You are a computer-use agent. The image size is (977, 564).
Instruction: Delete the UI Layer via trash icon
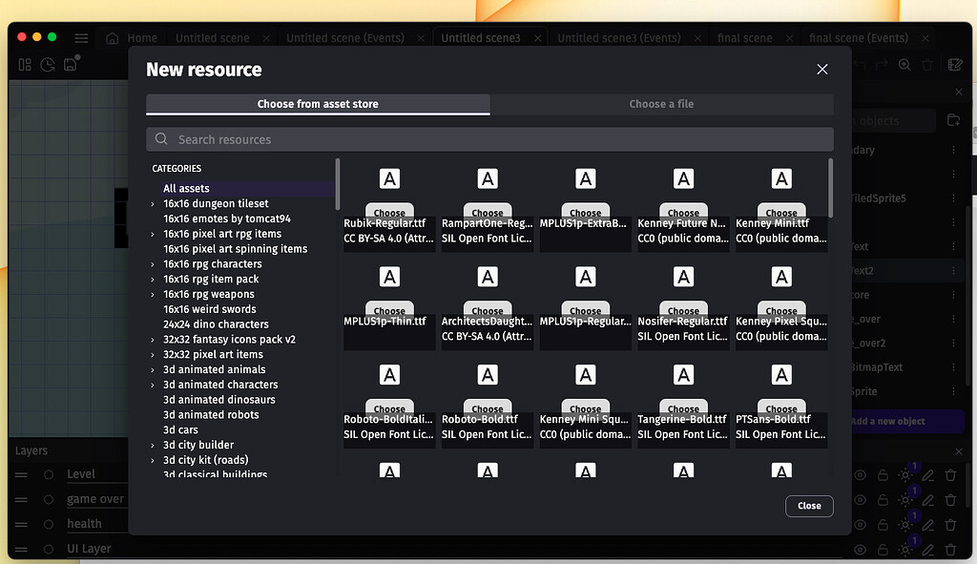(950, 550)
